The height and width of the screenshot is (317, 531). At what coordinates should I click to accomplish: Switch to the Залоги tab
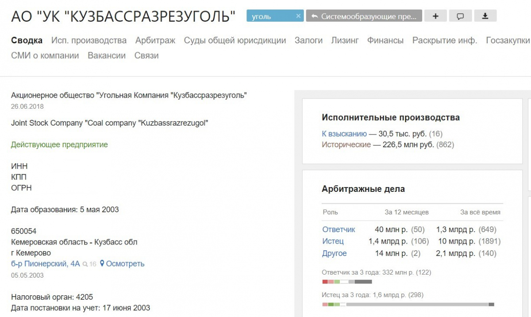coord(308,40)
